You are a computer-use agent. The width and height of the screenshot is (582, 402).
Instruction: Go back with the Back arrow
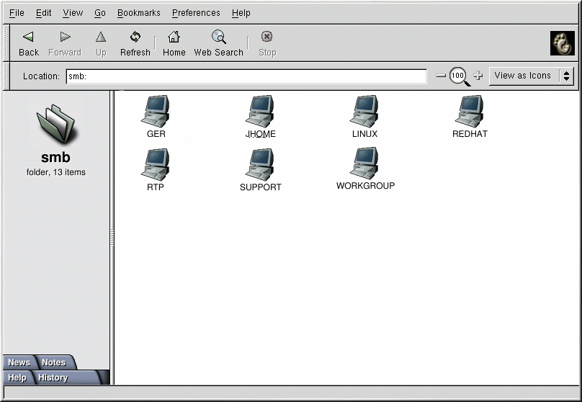(x=29, y=43)
